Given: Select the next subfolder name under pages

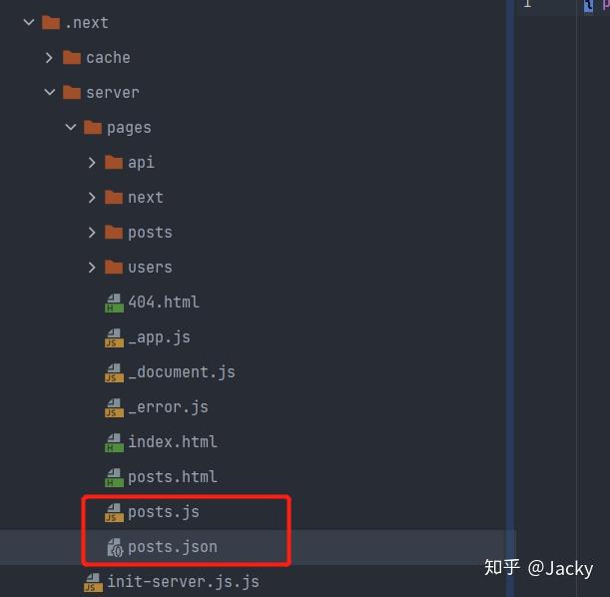Looking at the screenshot, I should pos(146,198).
